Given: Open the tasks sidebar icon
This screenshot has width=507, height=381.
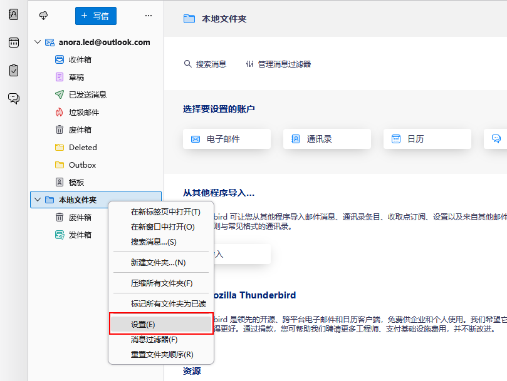Looking at the screenshot, I should tap(14, 71).
